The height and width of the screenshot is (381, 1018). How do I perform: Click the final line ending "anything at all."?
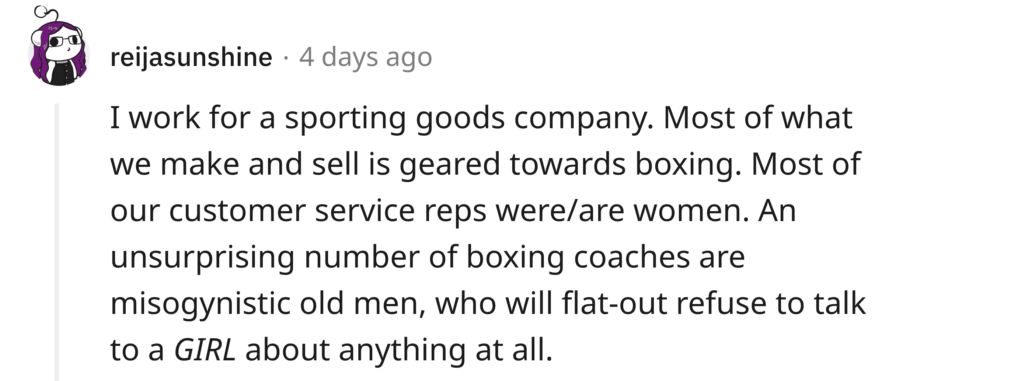coord(331,350)
